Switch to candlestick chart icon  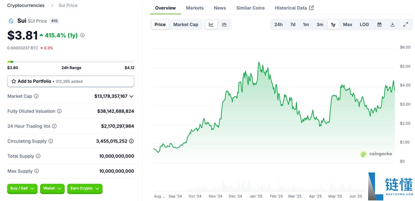[225, 24]
